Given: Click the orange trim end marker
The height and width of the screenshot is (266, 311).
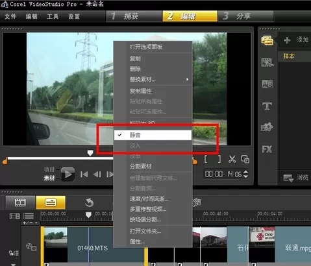Looking at the screenshot, I should [x=195, y=162].
